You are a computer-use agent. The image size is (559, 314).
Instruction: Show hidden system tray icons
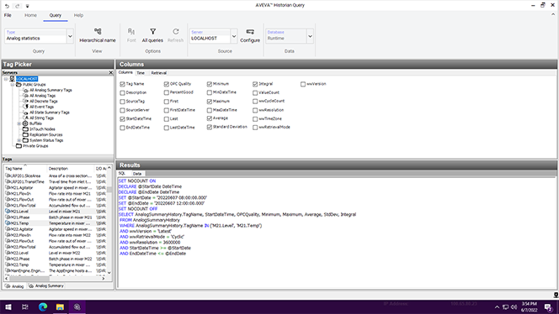click(497, 307)
